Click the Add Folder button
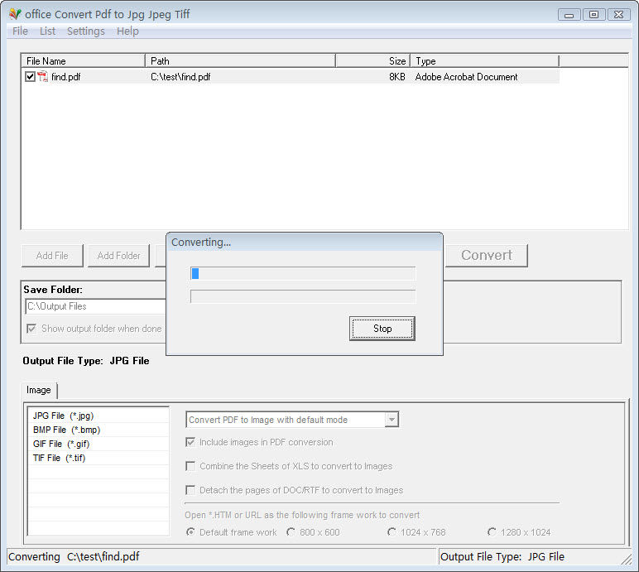The image size is (639, 572). [x=118, y=256]
